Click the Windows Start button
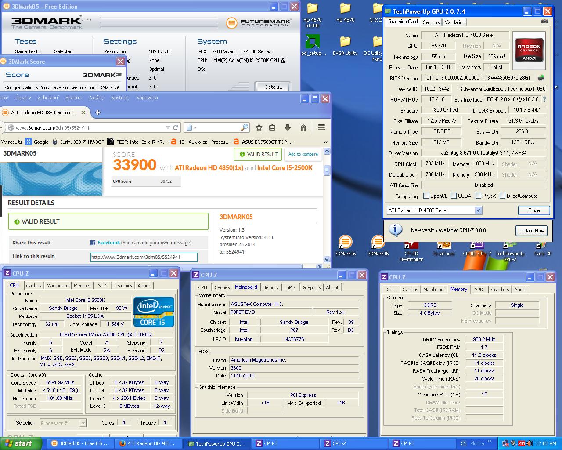Viewport: 562px width, 450px height. point(21,443)
